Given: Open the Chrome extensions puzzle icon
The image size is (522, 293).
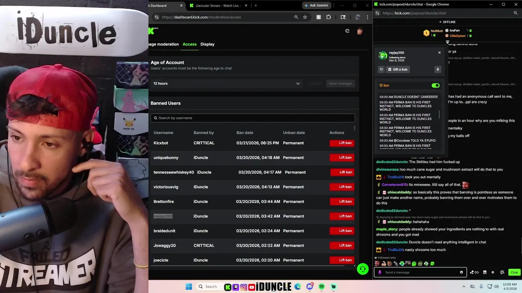Looking at the screenshot, I should click(x=328, y=17).
